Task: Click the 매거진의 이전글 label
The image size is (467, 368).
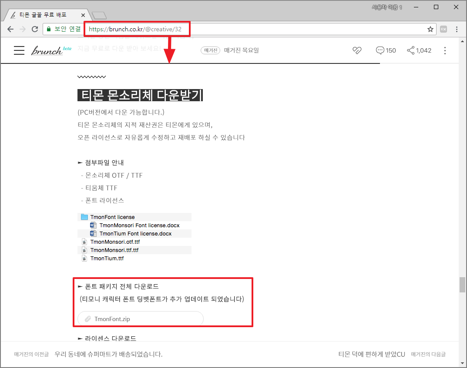Action: 31,355
